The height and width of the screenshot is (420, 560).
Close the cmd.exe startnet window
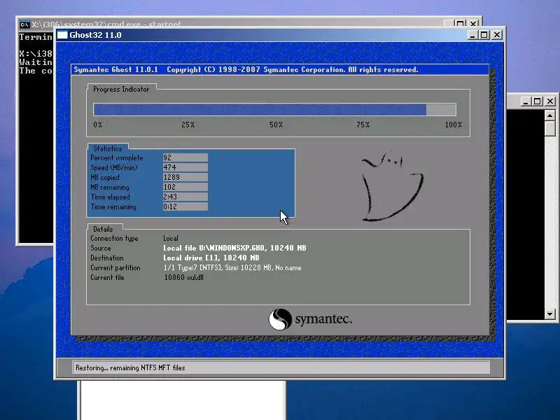473,24
